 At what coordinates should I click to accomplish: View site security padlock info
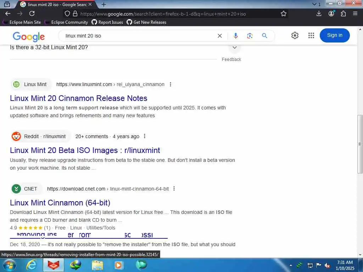(75, 14)
